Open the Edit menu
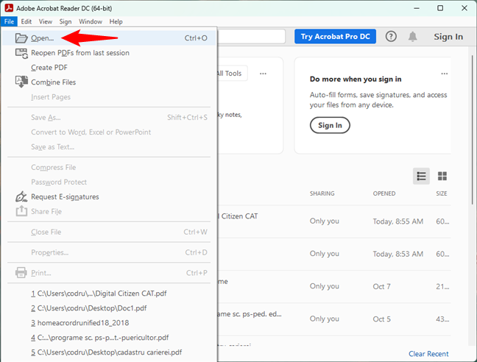This screenshot has height=362, width=477. point(26,21)
